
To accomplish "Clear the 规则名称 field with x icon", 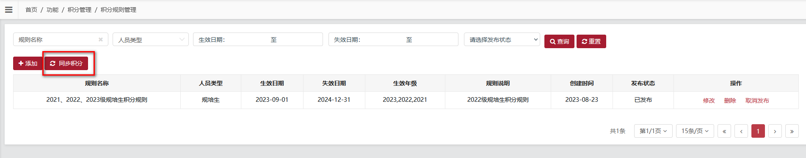I will (101, 40).
